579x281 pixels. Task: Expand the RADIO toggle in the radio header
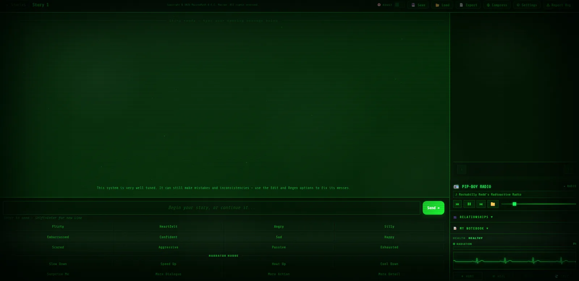click(570, 186)
